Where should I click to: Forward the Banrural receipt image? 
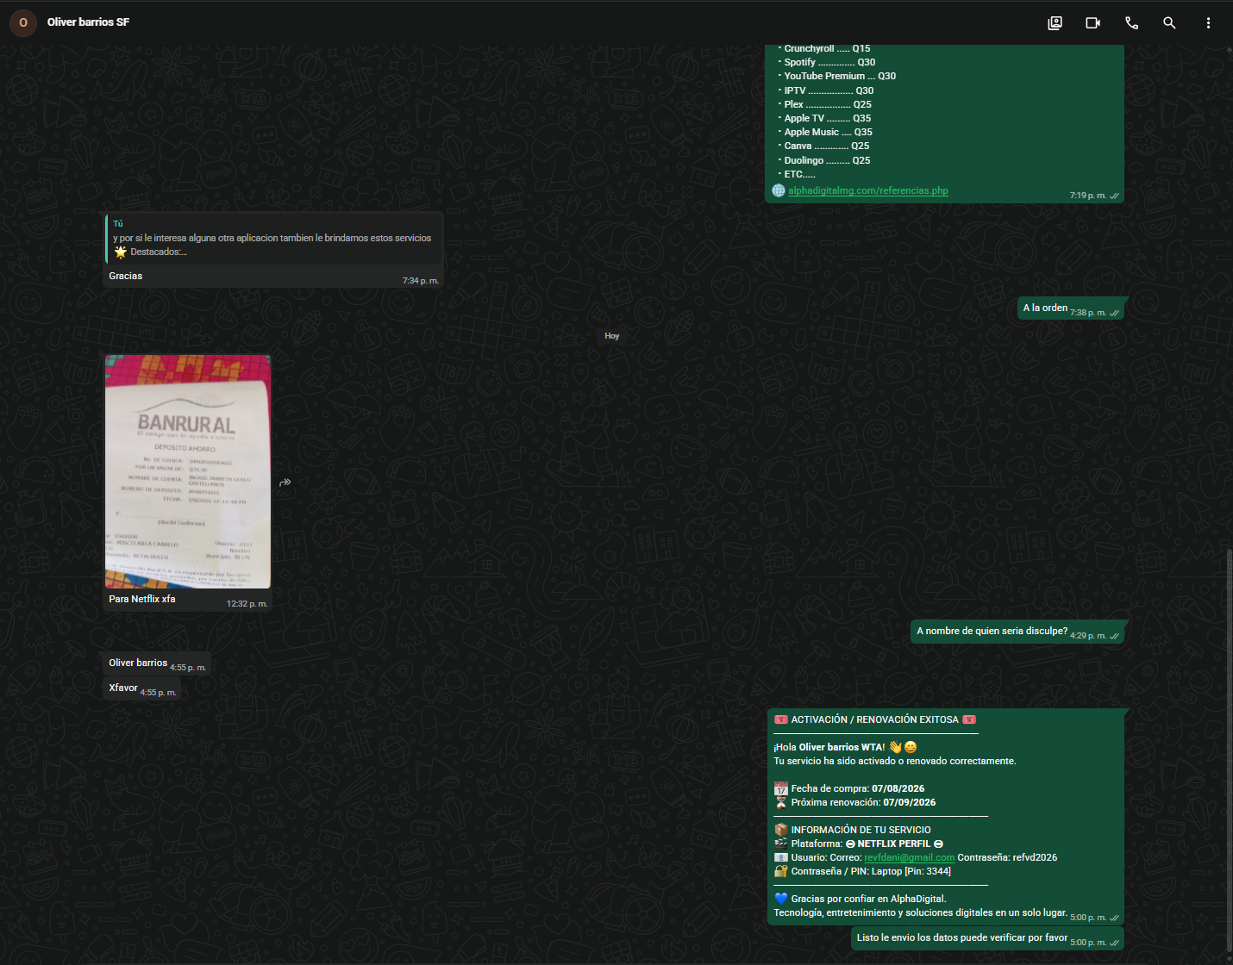(285, 482)
